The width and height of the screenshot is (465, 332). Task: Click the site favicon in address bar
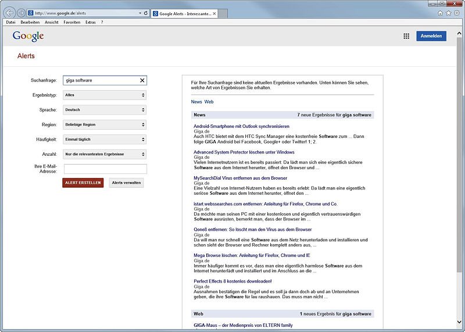click(30, 13)
